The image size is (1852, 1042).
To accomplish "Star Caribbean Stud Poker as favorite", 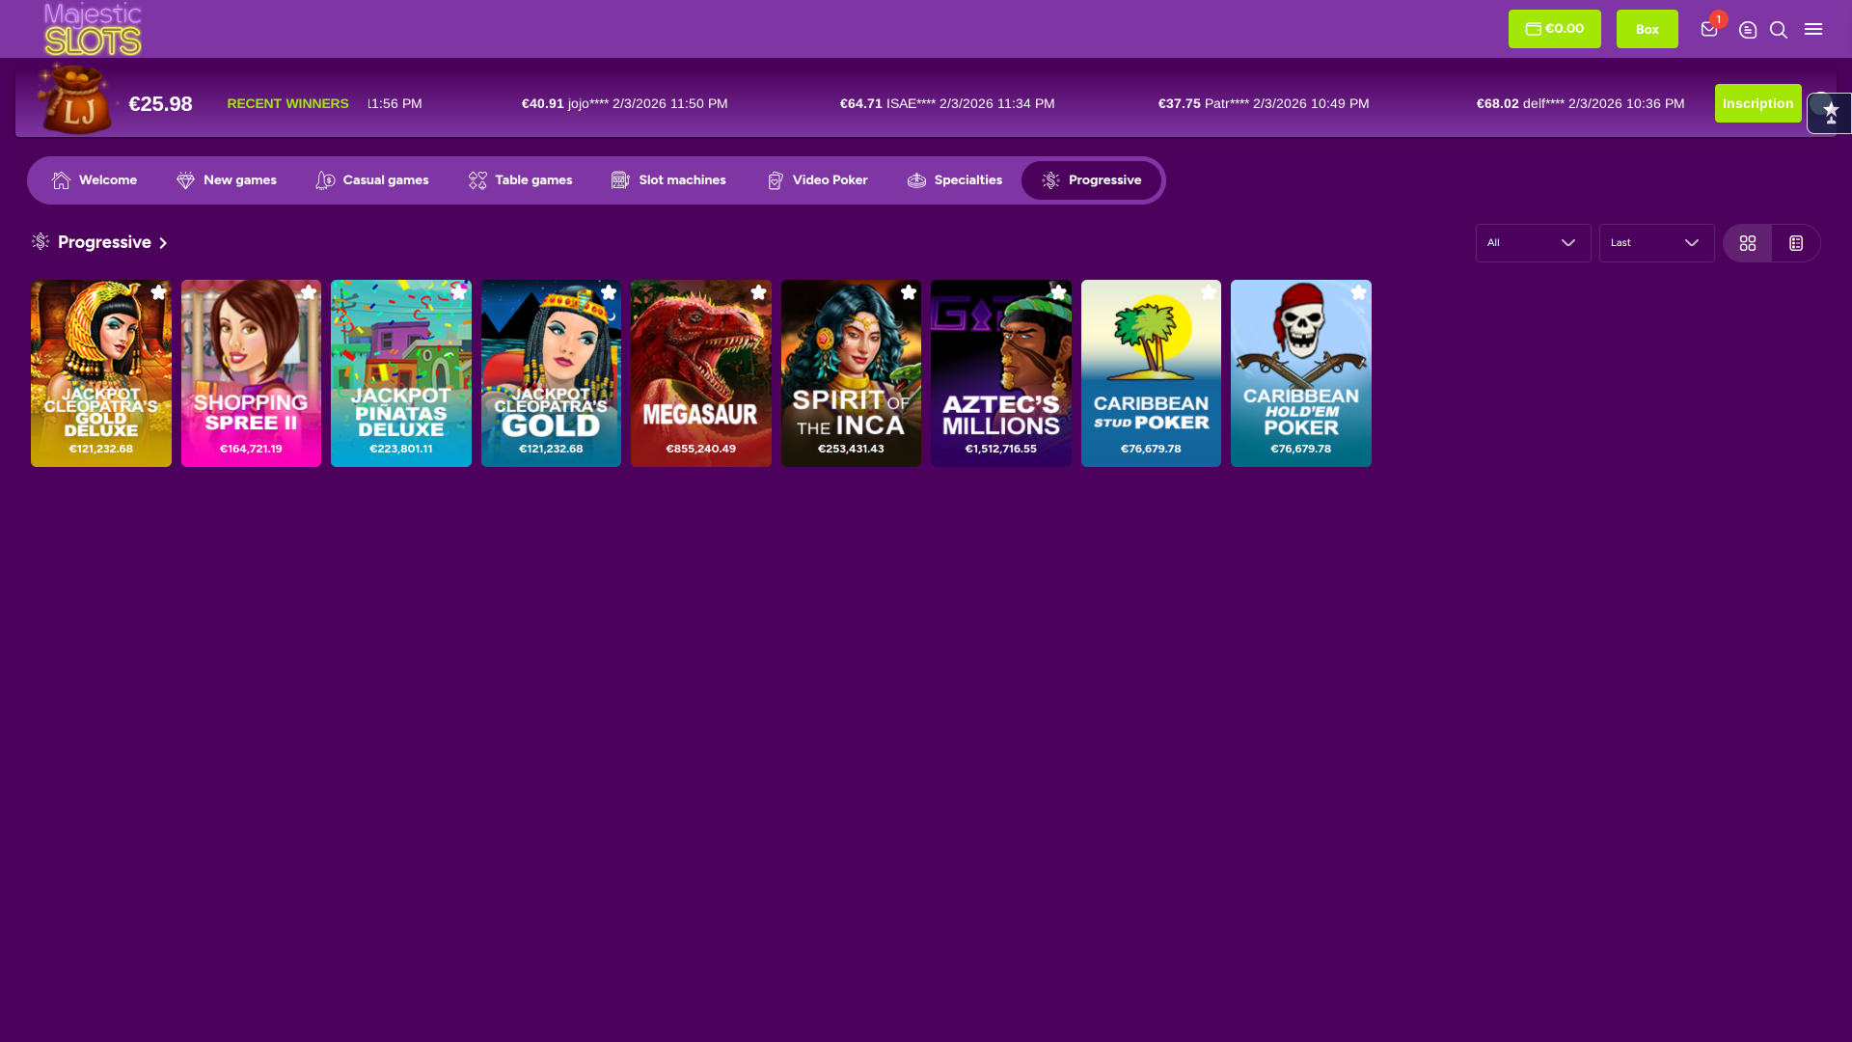I will [1209, 292].
